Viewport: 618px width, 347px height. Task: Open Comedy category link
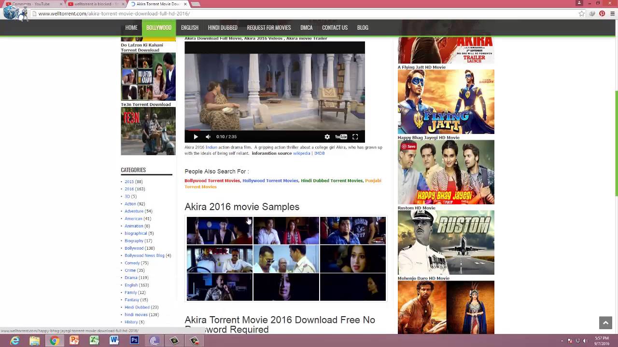132,263
